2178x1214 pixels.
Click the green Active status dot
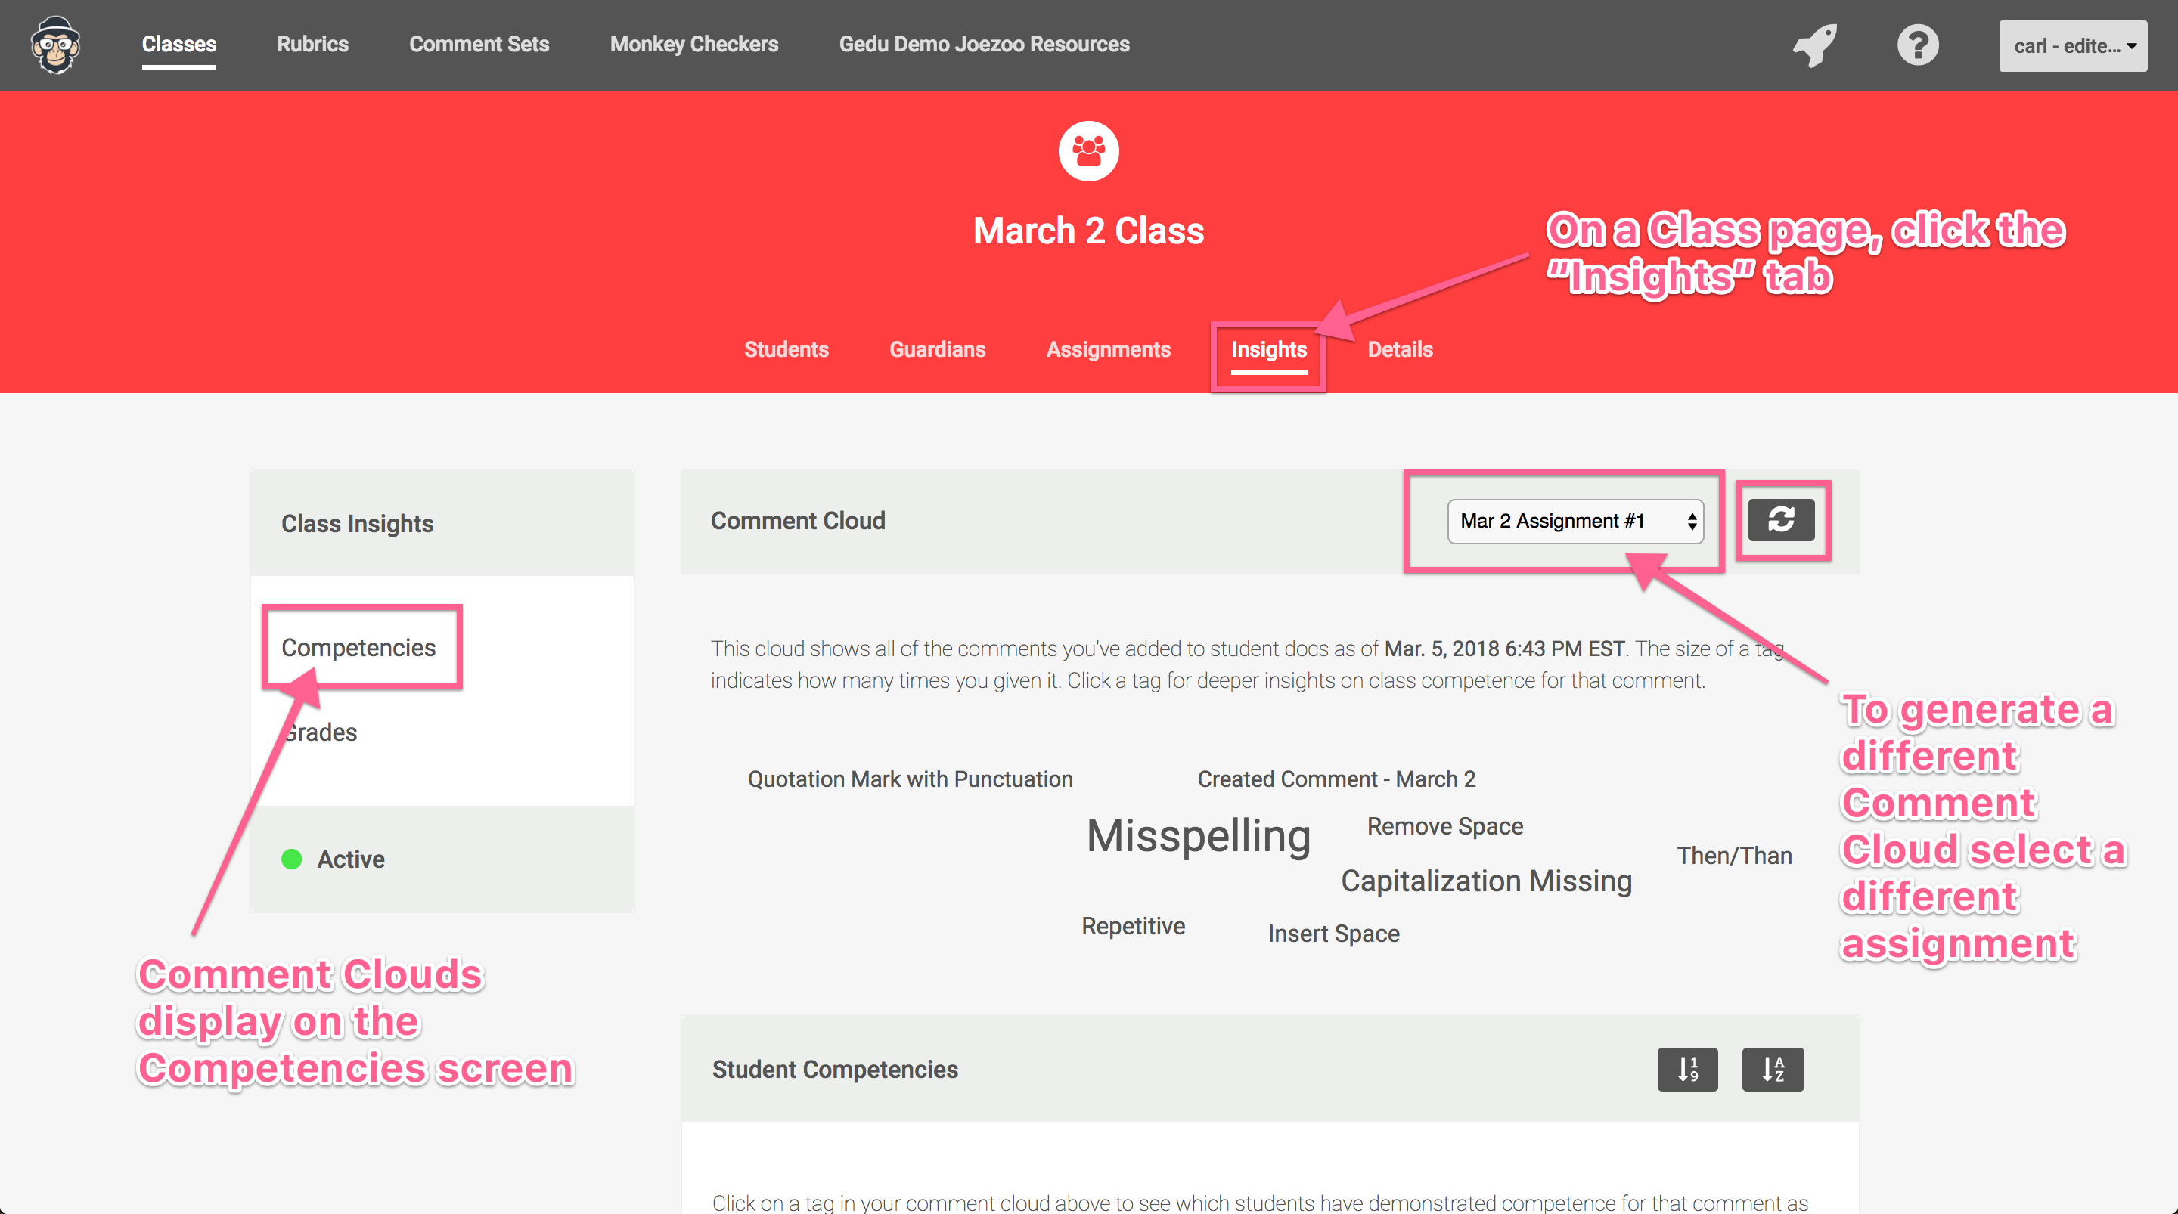coord(292,859)
